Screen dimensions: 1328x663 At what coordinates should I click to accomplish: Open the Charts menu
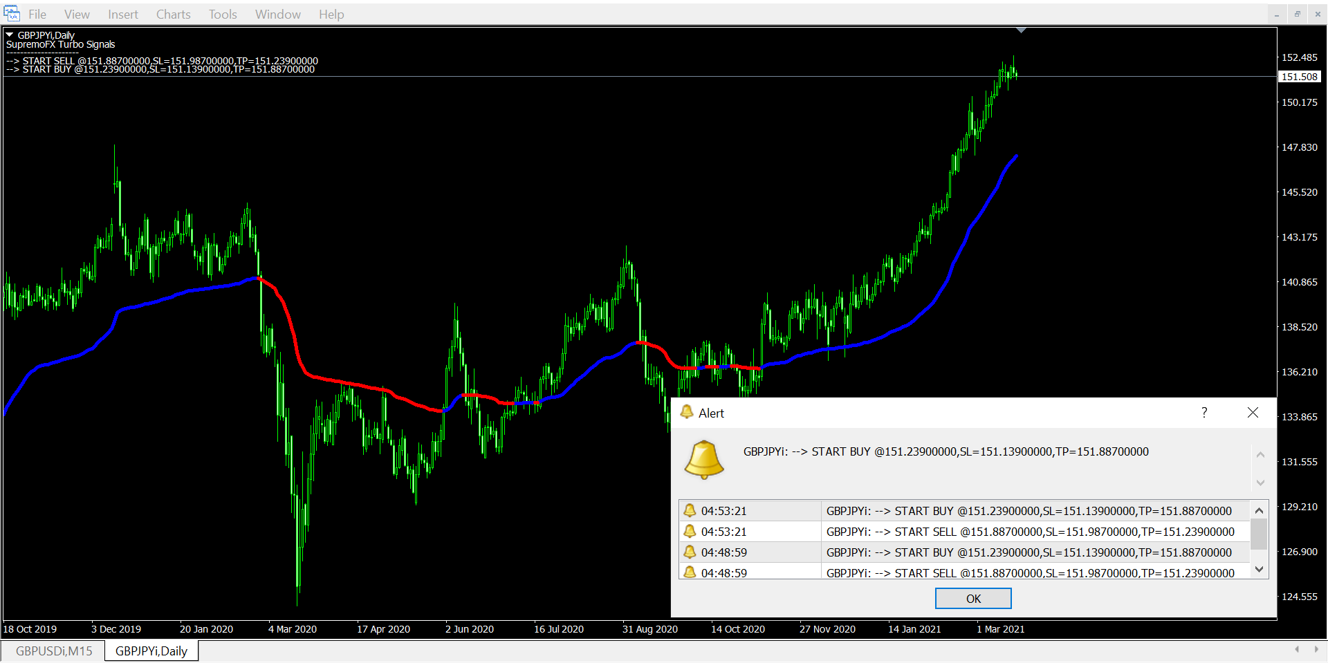pos(173,15)
